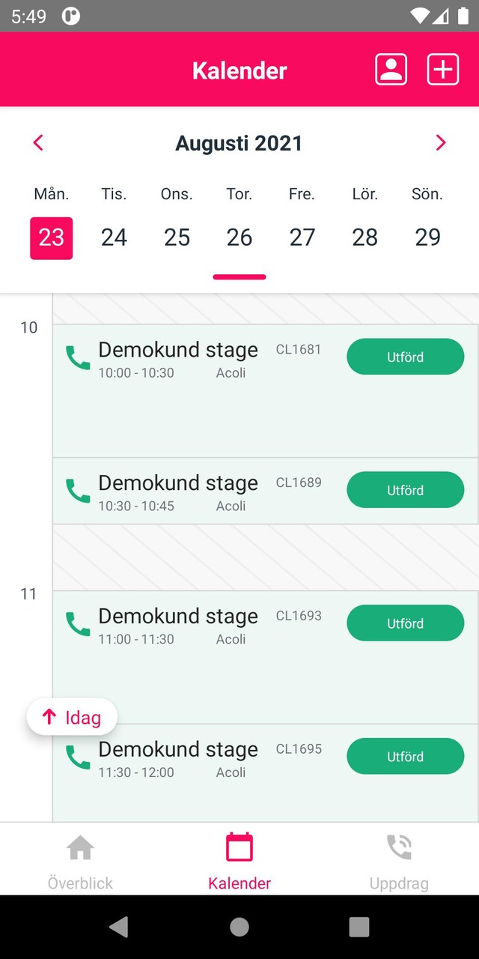Tap phone icon for booking CL1693
Image resolution: width=479 pixels, height=959 pixels.
click(78, 624)
